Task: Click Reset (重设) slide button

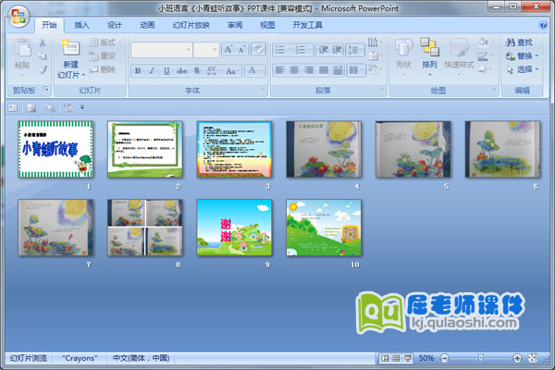Action: click(x=103, y=55)
